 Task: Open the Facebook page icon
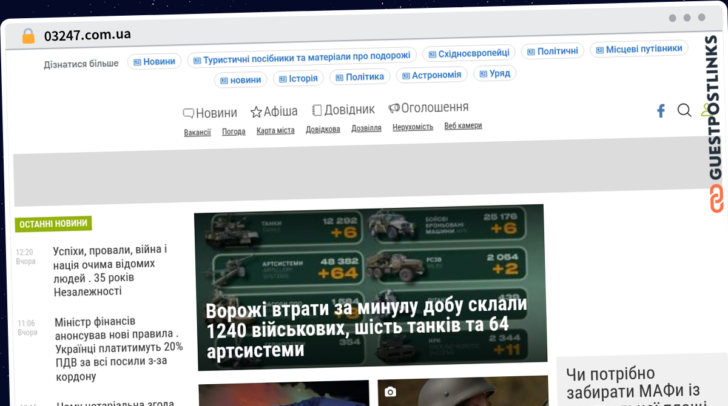pos(661,111)
